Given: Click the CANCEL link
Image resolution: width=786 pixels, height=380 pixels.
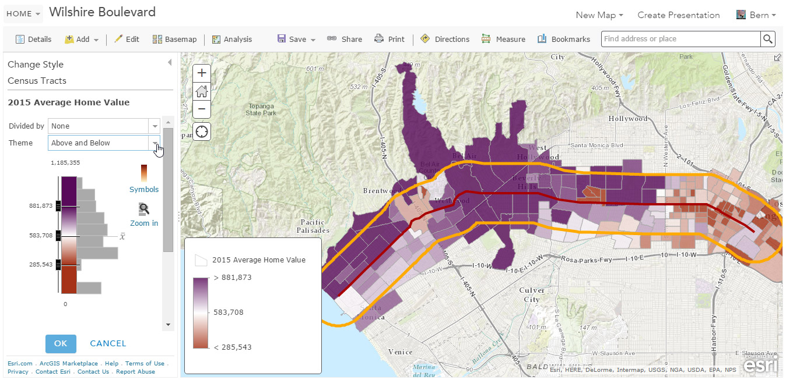Looking at the screenshot, I should (x=108, y=343).
